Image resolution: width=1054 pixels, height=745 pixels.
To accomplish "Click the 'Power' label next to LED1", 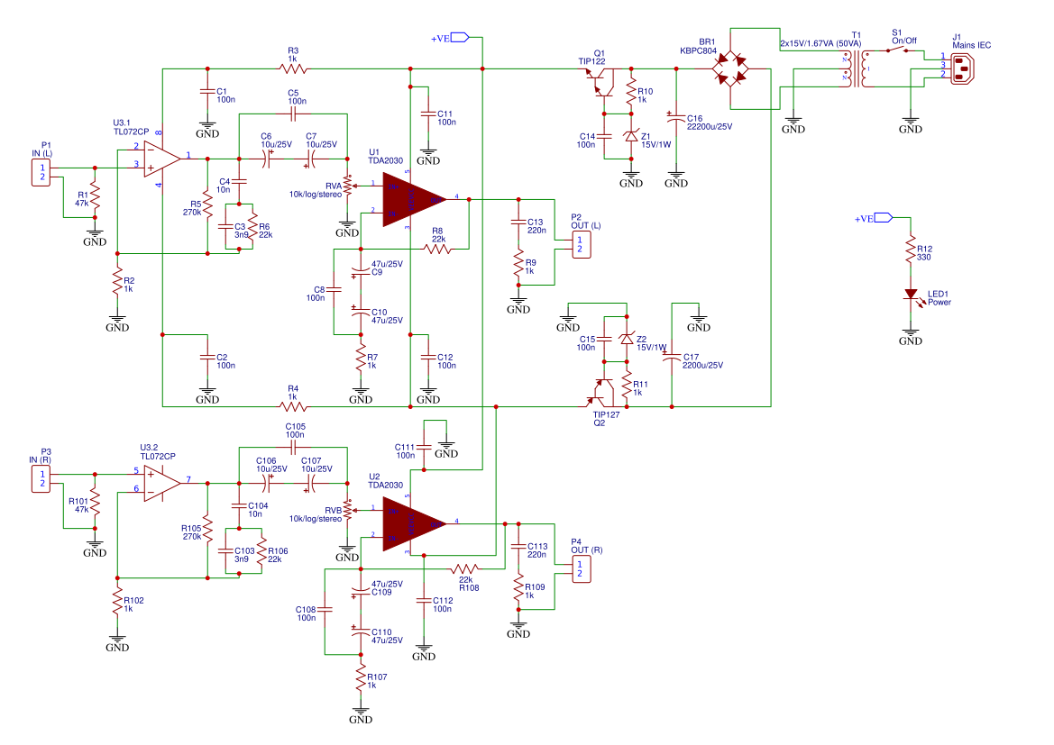I will 939,303.
